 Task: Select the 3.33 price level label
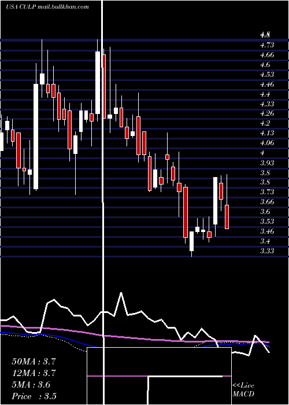click(x=267, y=251)
